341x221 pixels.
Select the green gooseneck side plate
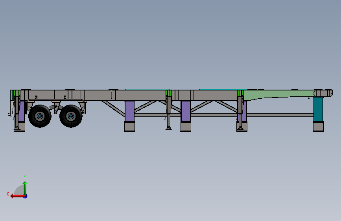[278, 95]
